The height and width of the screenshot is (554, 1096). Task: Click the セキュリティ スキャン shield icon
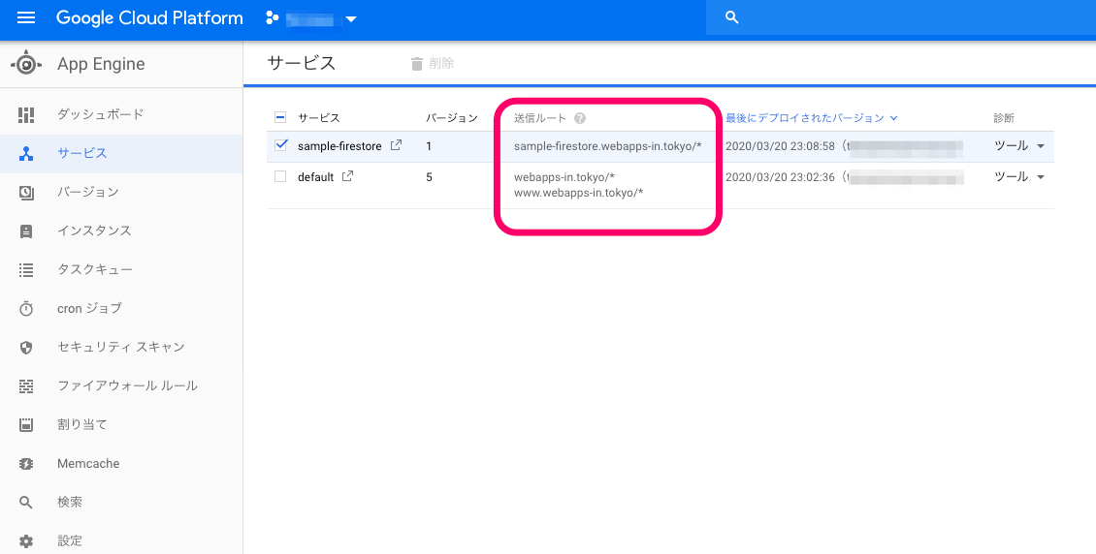tap(26, 348)
